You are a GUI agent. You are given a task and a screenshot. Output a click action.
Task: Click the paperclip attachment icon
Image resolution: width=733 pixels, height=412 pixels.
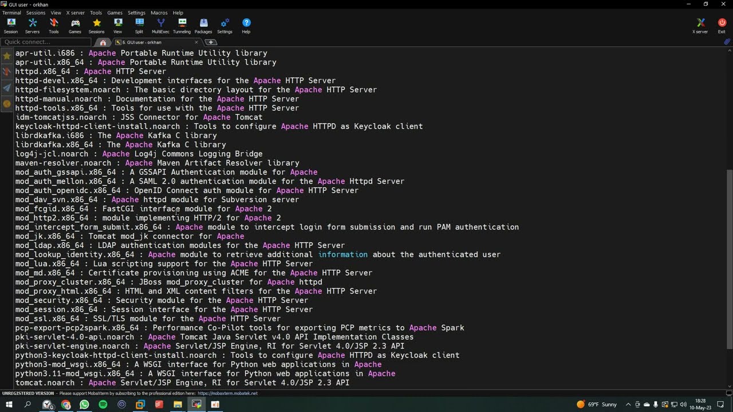tap(727, 42)
